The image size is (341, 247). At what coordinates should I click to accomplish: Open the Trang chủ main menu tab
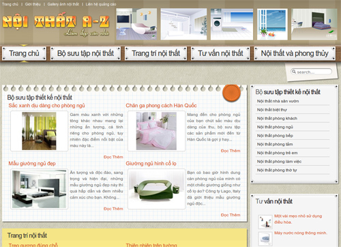point(24,53)
